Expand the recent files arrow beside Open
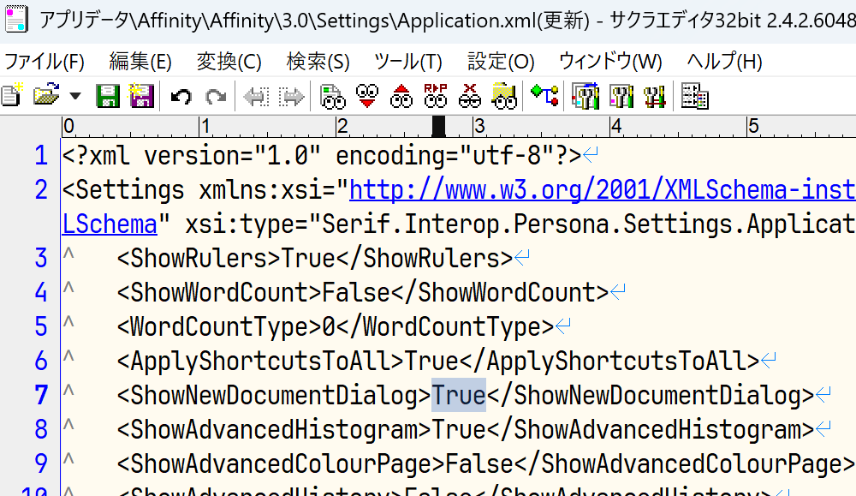The width and height of the screenshot is (856, 496). point(75,96)
